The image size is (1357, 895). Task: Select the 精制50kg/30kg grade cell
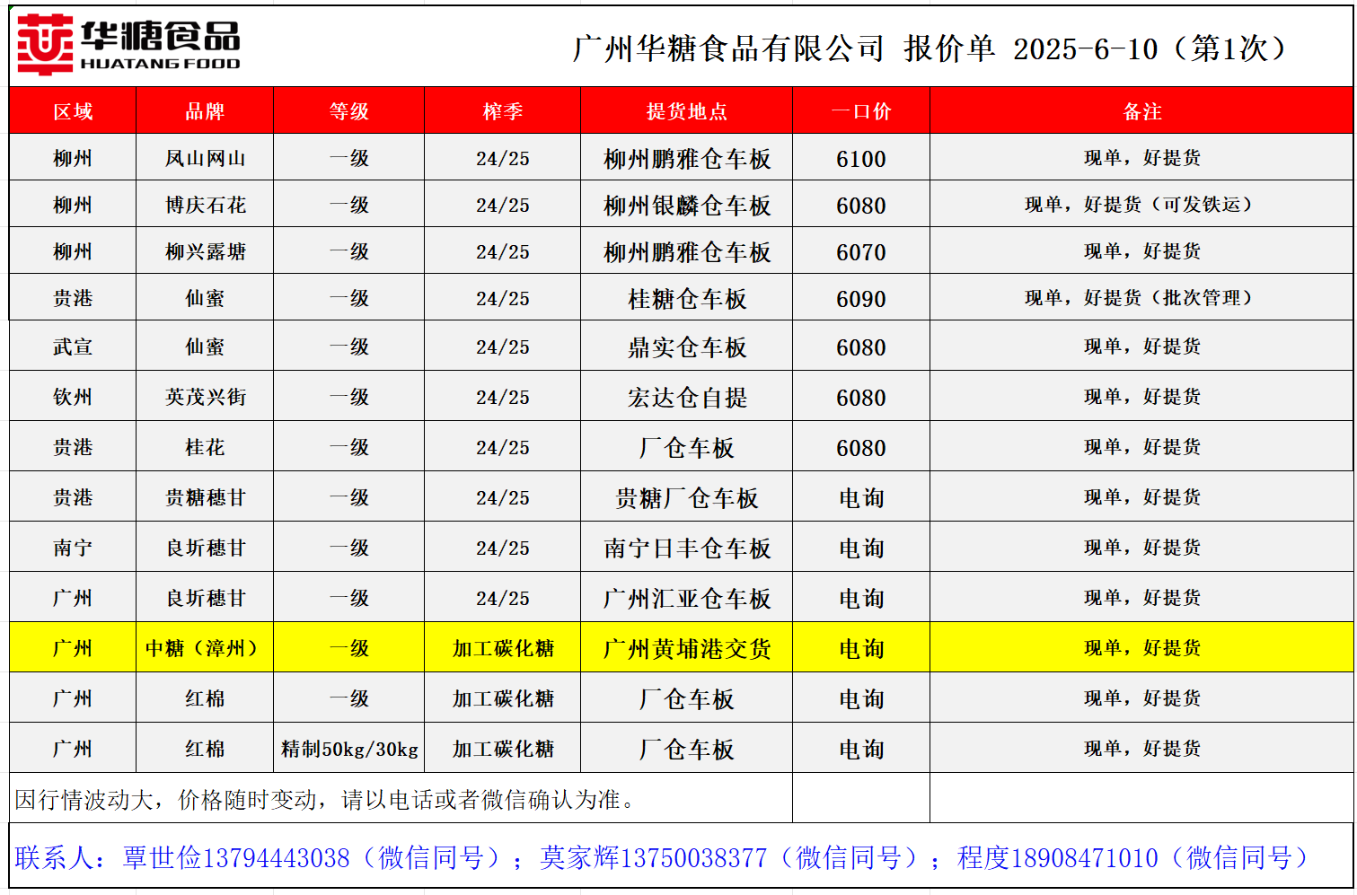(349, 749)
